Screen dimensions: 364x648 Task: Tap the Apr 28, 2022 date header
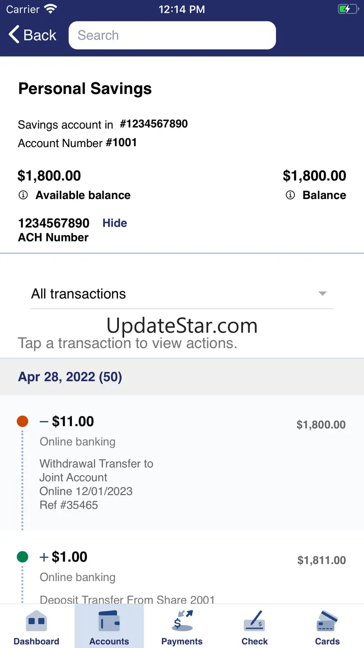coord(70,377)
